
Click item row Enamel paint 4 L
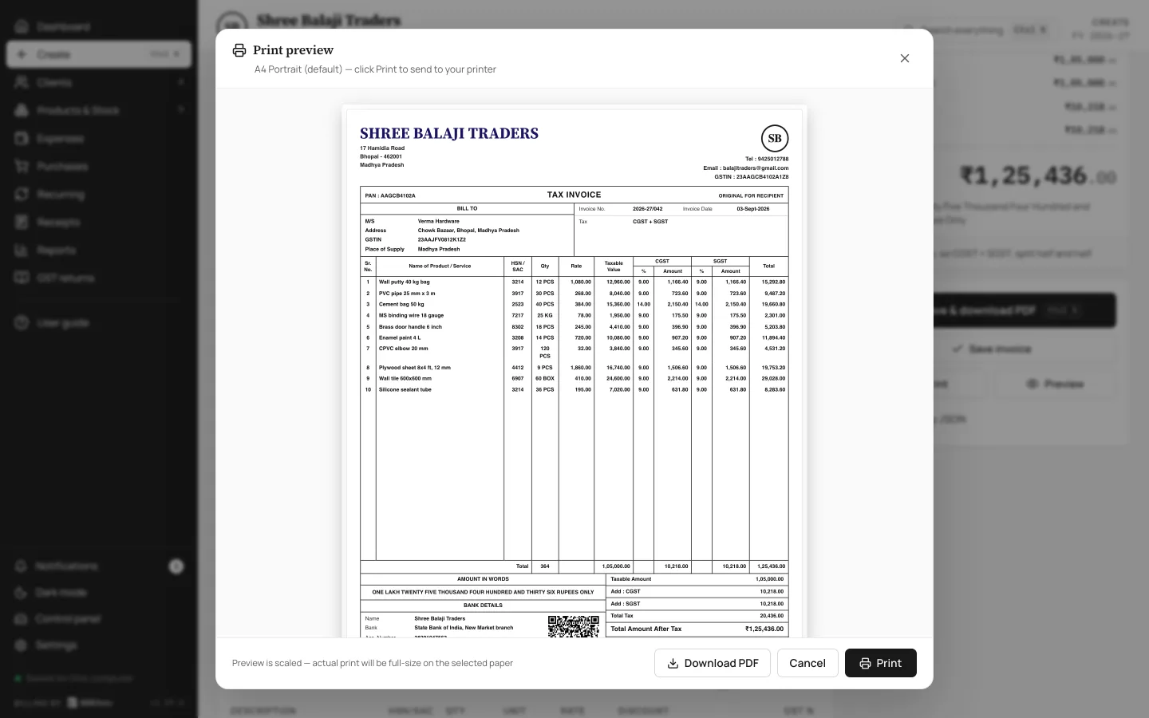point(574,337)
